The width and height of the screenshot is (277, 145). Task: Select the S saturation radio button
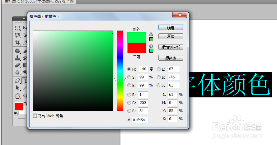click(129, 77)
